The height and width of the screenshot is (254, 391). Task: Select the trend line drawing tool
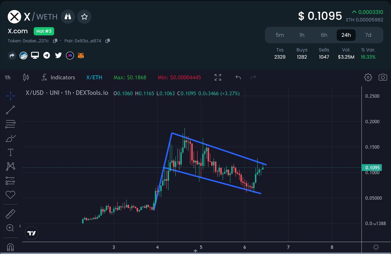tap(10, 109)
